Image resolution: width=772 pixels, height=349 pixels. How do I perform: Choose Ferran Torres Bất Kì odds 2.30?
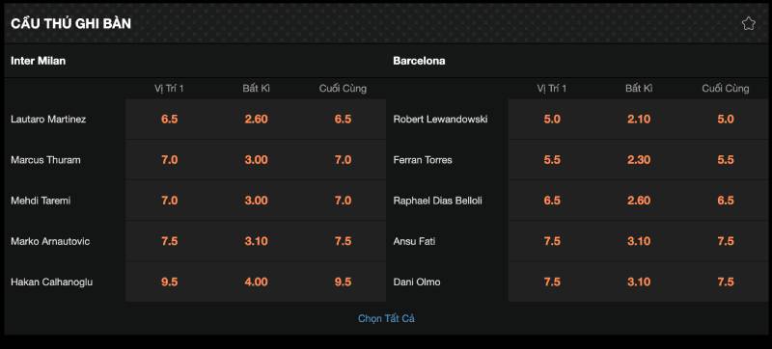click(x=639, y=160)
